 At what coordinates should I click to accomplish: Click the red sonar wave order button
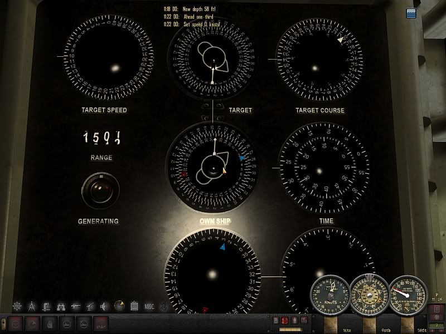coord(101,323)
